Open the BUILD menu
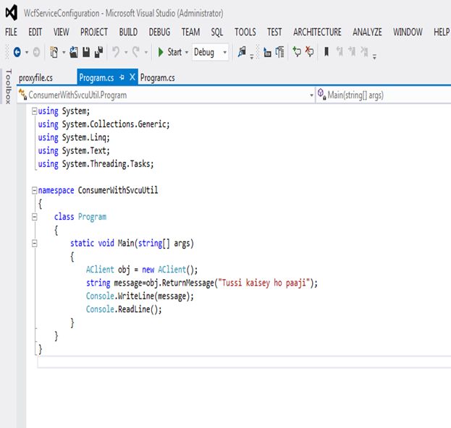Image resolution: width=451 pixels, height=428 pixels. 128,32
